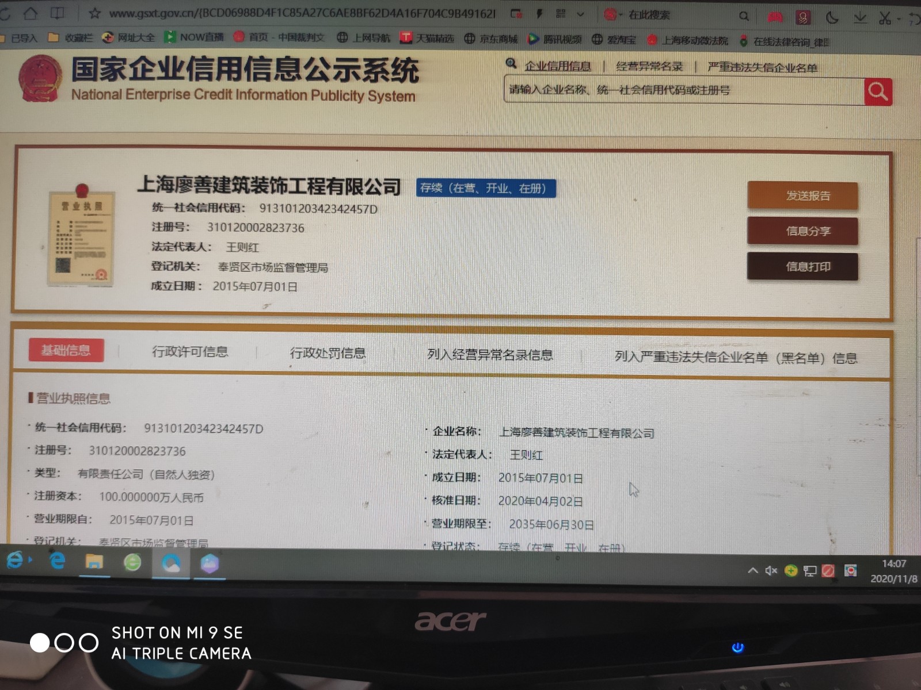The height and width of the screenshot is (690, 921).
Task: Go to the browser home page icon
Action: tap(31, 13)
